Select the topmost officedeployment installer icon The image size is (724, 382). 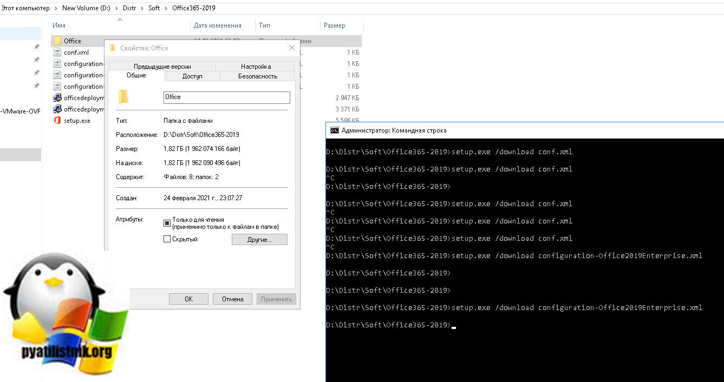[x=57, y=98]
